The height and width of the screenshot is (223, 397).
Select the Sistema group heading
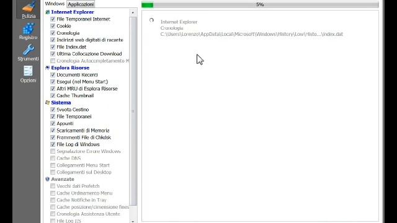pos(61,103)
